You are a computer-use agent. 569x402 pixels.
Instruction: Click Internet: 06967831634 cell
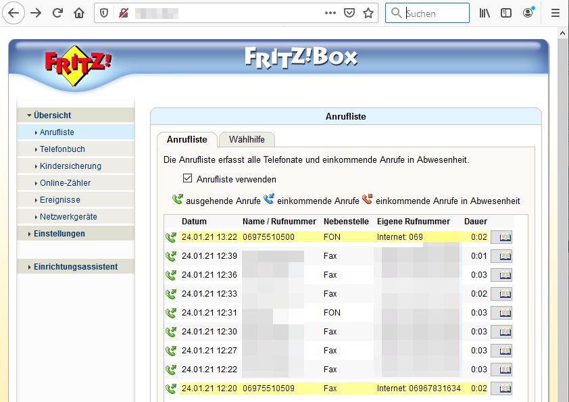(419, 388)
